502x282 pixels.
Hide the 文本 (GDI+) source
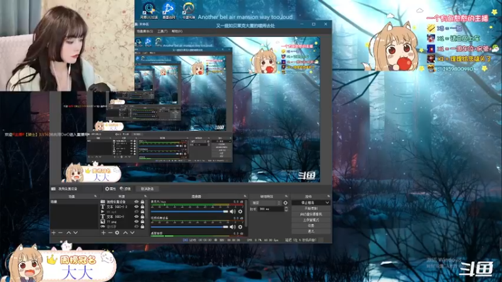click(x=136, y=216)
